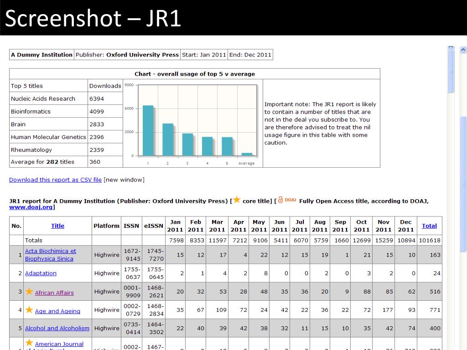Click the Jan 2011 column header
This screenshot has width=467, height=350.
175,226
